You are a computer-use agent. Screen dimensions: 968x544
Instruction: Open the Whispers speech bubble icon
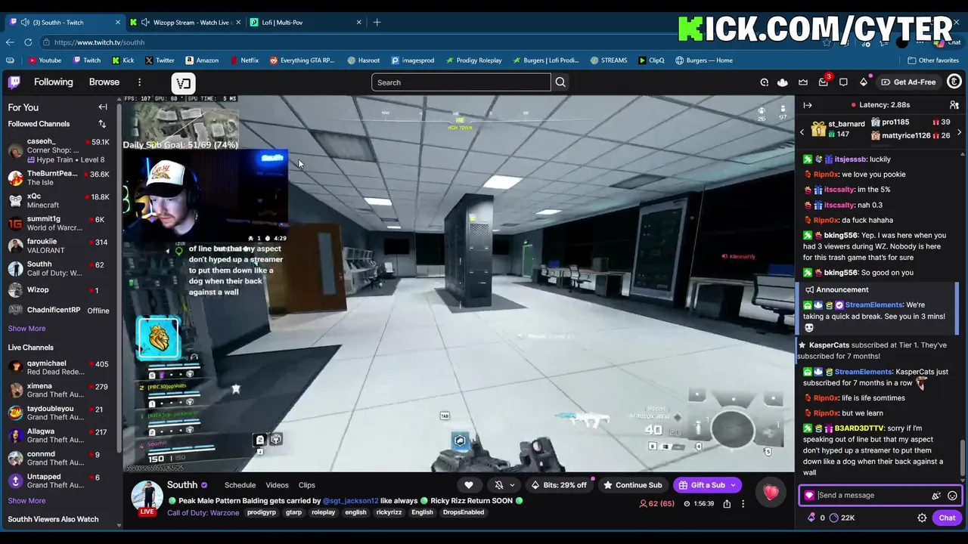click(x=843, y=82)
